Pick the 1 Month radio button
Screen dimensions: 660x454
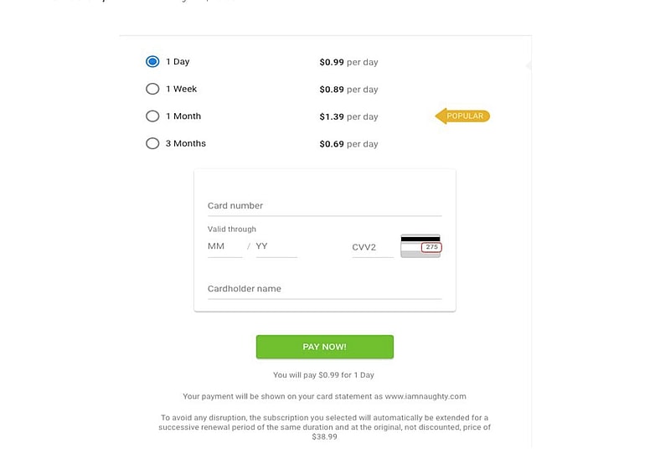pyautogui.click(x=152, y=116)
